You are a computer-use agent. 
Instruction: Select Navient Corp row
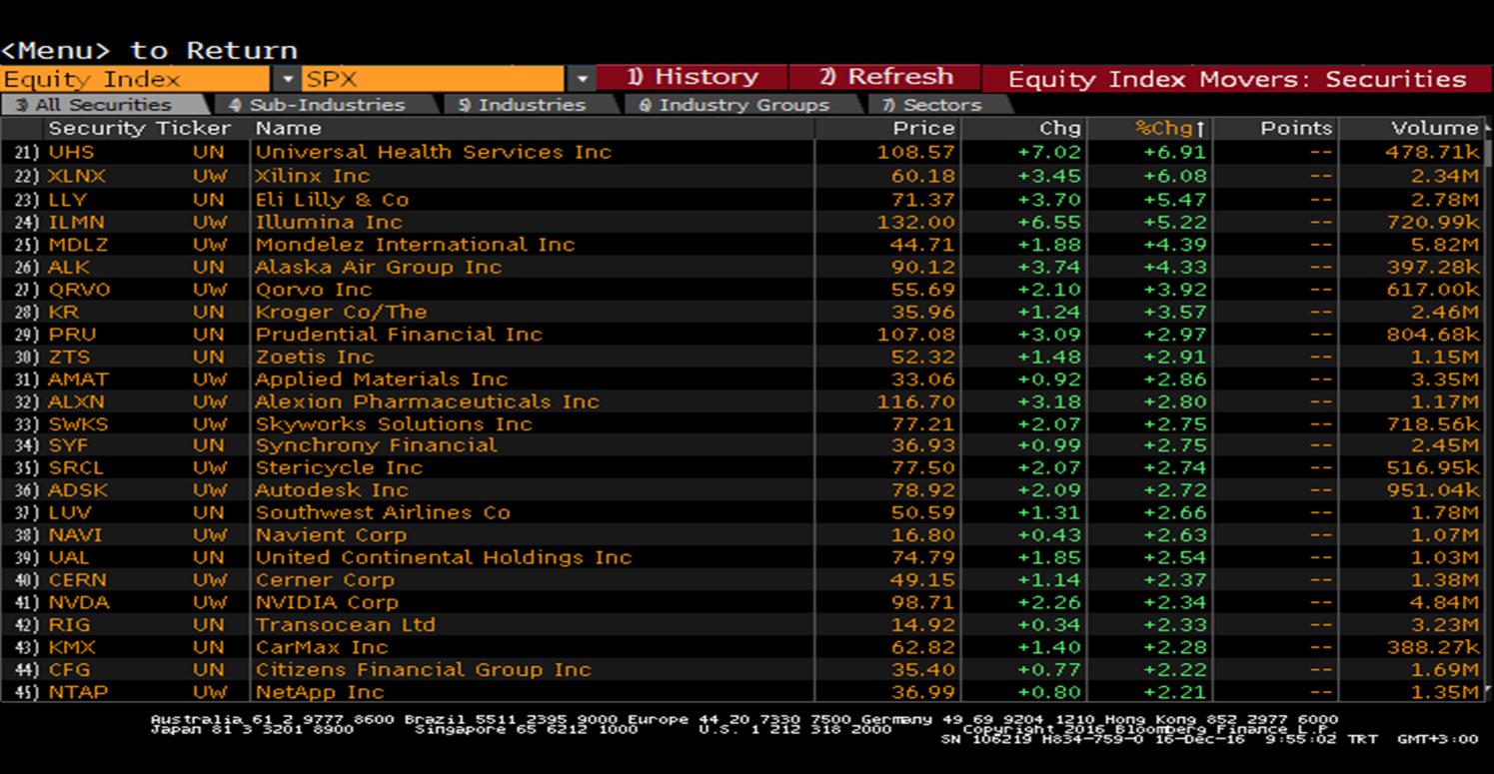[742, 535]
